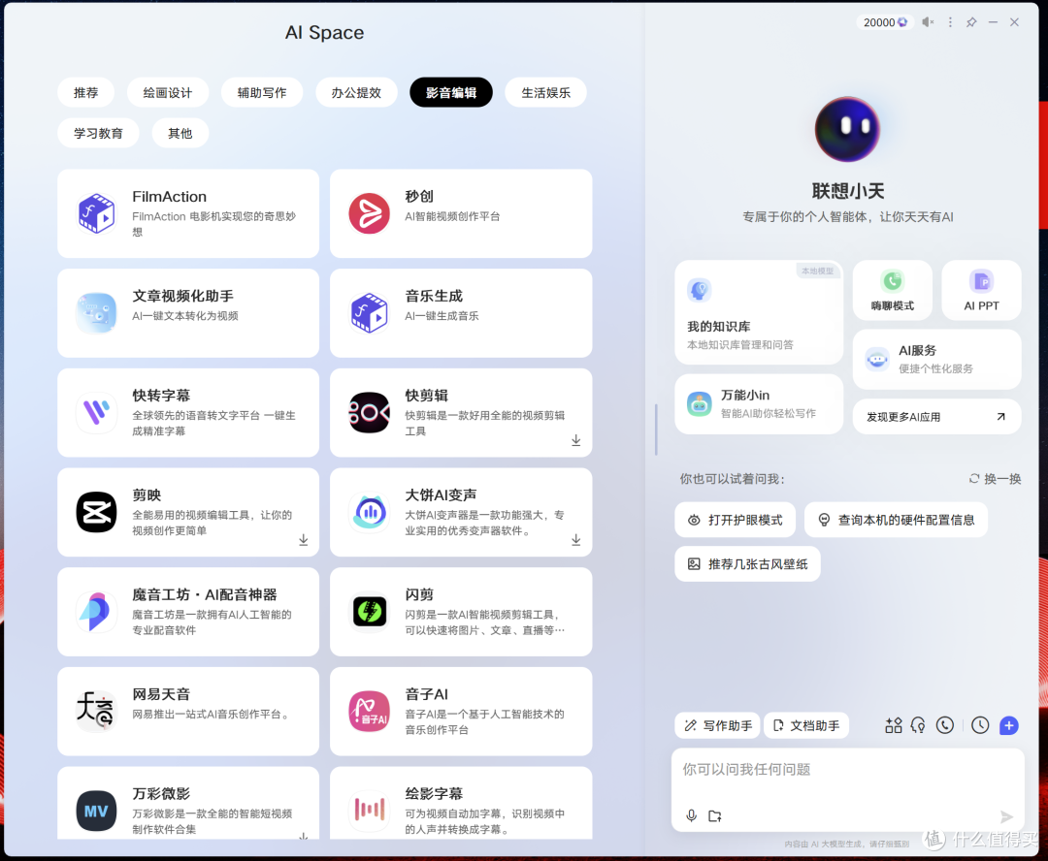The width and height of the screenshot is (1048, 861).
Task: Open the three-dot options menu
Action: tap(949, 21)
